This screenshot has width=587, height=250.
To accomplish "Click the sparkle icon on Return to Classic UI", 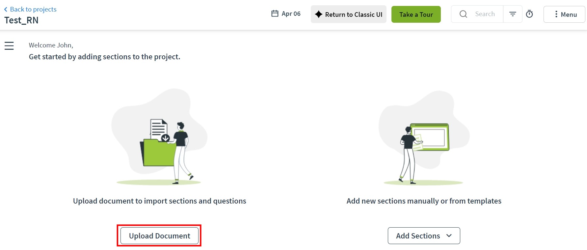I will [318, 14].
